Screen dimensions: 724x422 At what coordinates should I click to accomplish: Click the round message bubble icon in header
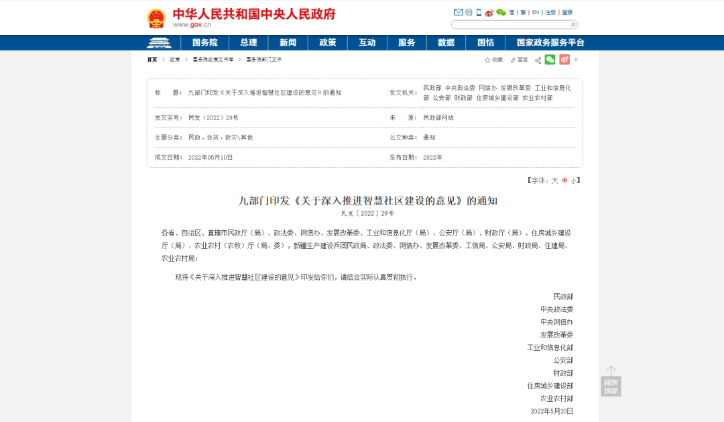(x=469, y=13)
